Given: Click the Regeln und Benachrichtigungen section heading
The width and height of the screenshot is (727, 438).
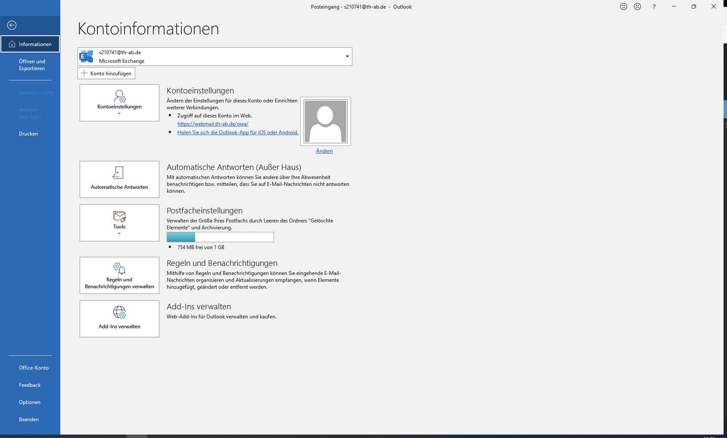Looking at the screenshot, I should click(222, 263).
